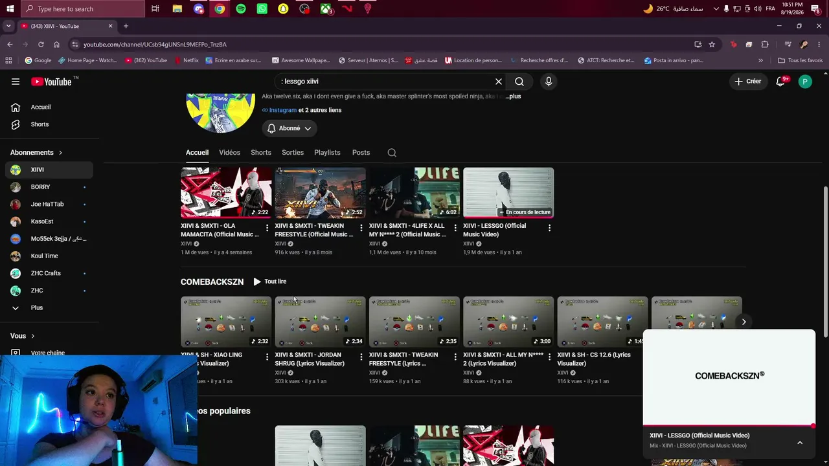The image size is (829, 466).
Task: Expand the Vous section
Action: click(x=23, y=336)
